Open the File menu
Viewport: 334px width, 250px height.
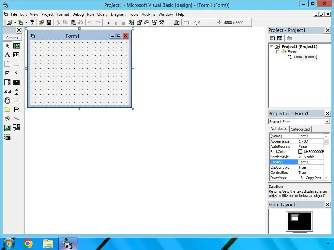point(14,14)
